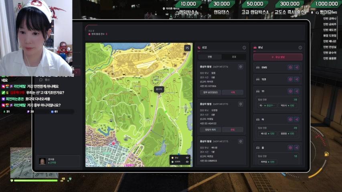Click 인턴 공하나 in the right name list

point(330,18)
